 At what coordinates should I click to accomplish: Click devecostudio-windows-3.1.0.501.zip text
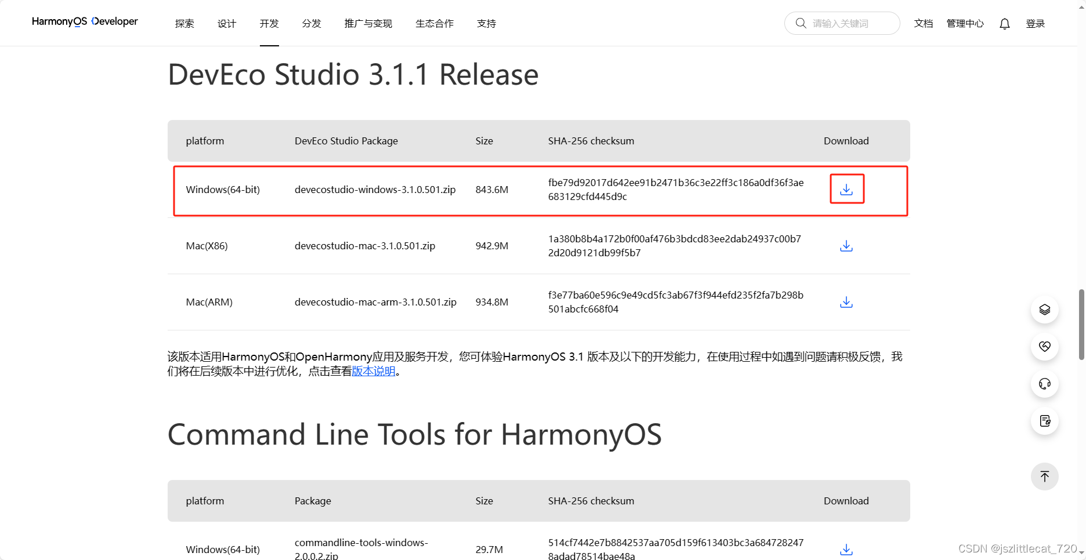pos(375,190)
